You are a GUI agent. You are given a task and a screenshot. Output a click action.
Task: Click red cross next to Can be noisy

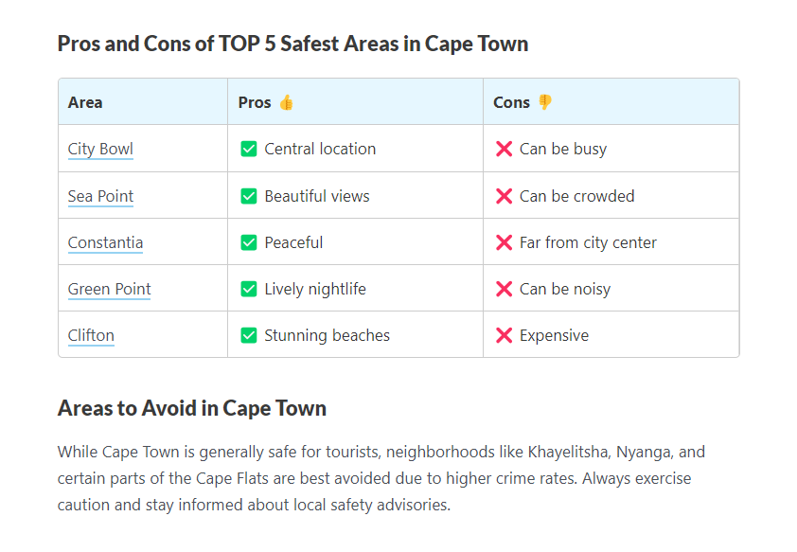point(504,289)
